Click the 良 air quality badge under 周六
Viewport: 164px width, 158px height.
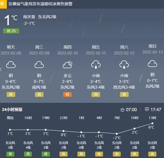[124, 94]
